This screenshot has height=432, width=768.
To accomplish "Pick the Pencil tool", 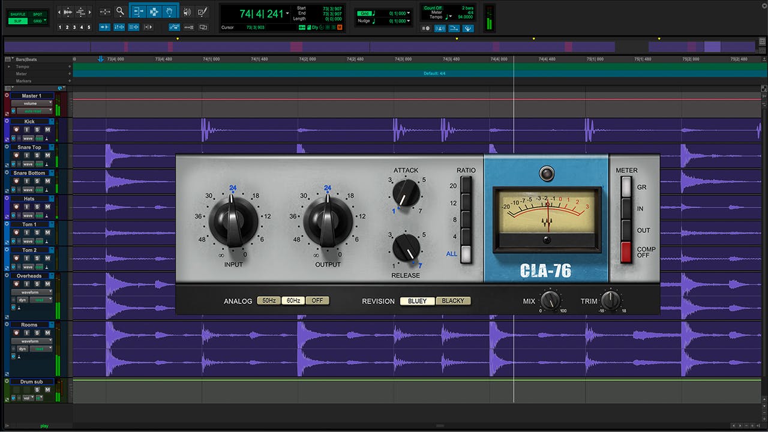I will click(202, 11).
